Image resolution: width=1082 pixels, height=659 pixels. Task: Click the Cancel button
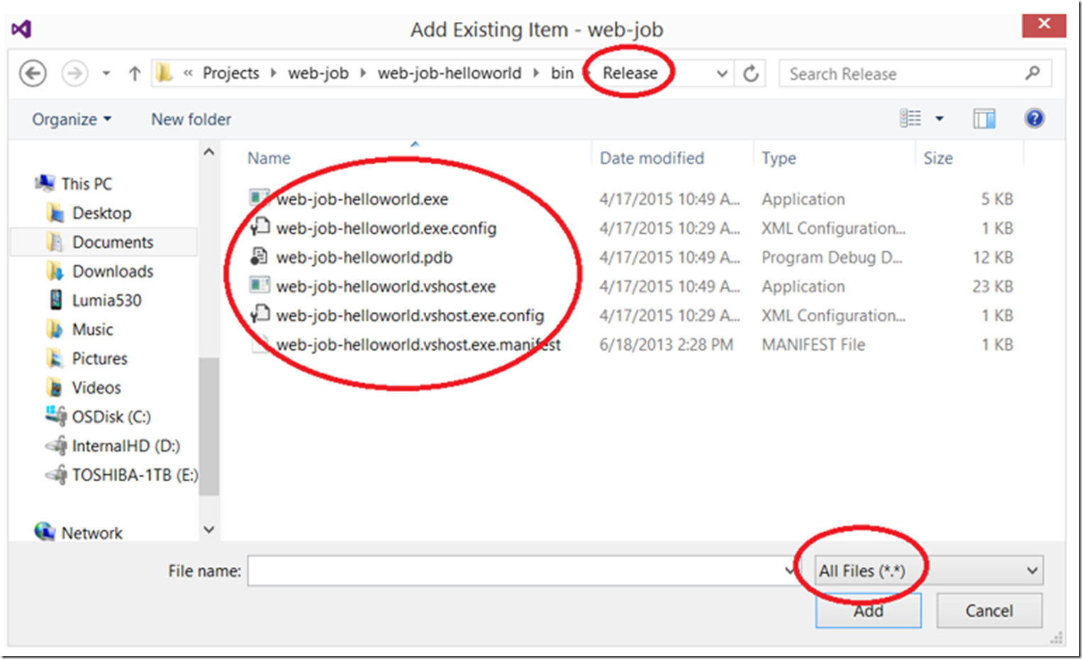tap(989, 610)
